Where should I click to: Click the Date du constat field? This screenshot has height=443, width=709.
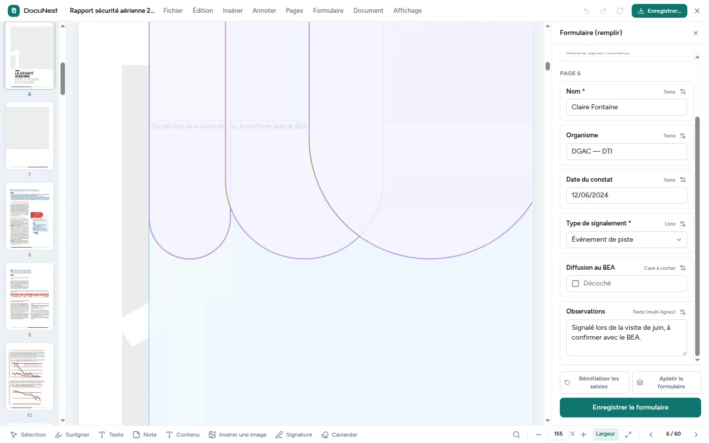pyautogui.click(x=626, y=195)
